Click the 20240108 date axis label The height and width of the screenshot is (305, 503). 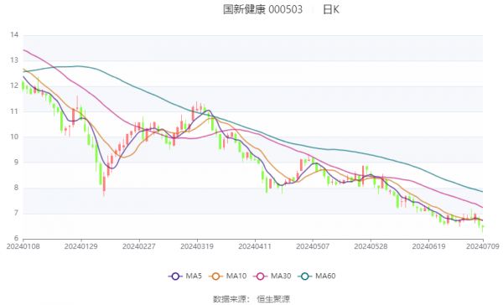coord(23,246)
